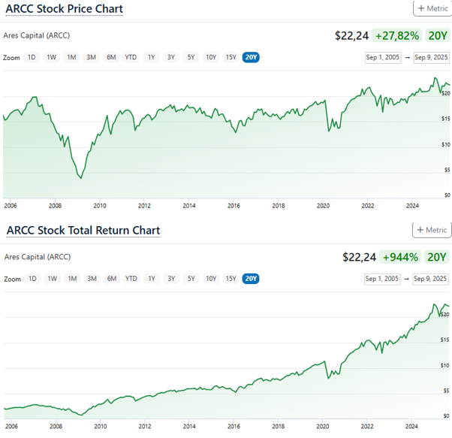Open start date field on Total Return Chart
The image size is (452, 438).
(384, 279)
